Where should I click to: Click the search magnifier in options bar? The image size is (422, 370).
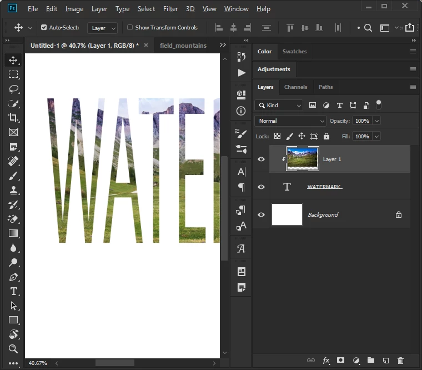pyautogui.click(x=368, y=28)
